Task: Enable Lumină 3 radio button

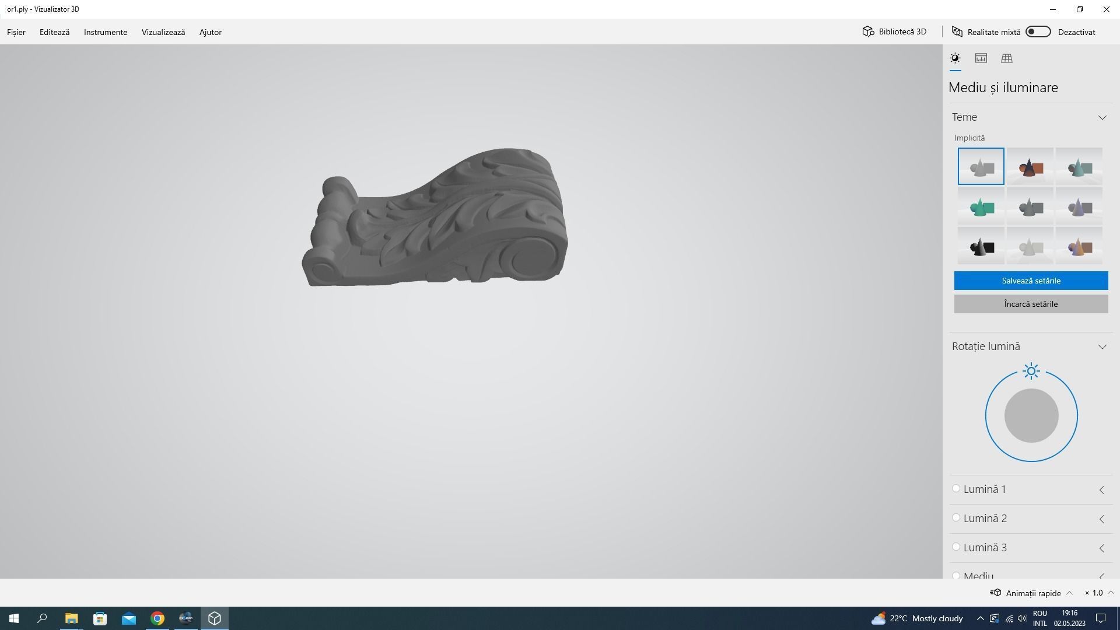Action: 956,547
